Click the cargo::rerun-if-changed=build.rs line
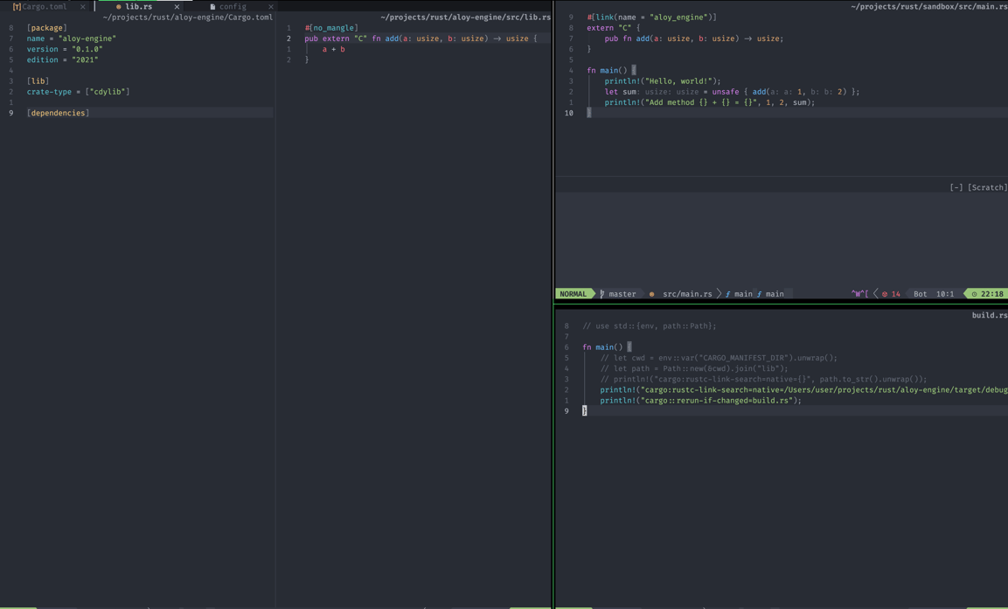The height and width of the screenshot is (609, 1008). click(x=701, y=401)
